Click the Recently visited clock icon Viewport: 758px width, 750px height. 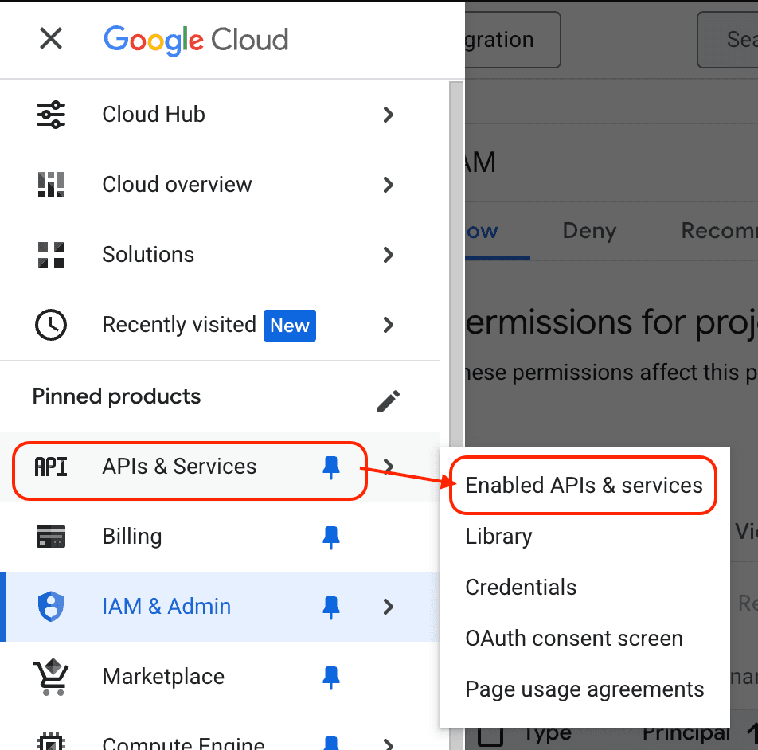(50, 325)
